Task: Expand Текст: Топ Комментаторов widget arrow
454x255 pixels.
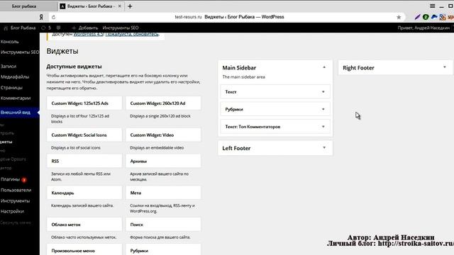Action: click(x=323, y=127)
